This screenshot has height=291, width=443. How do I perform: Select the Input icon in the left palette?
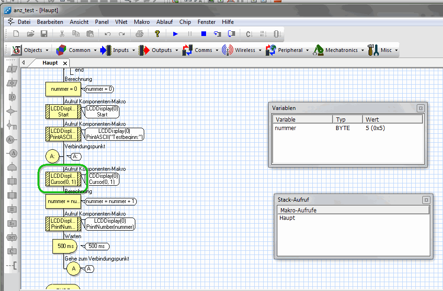12,69
